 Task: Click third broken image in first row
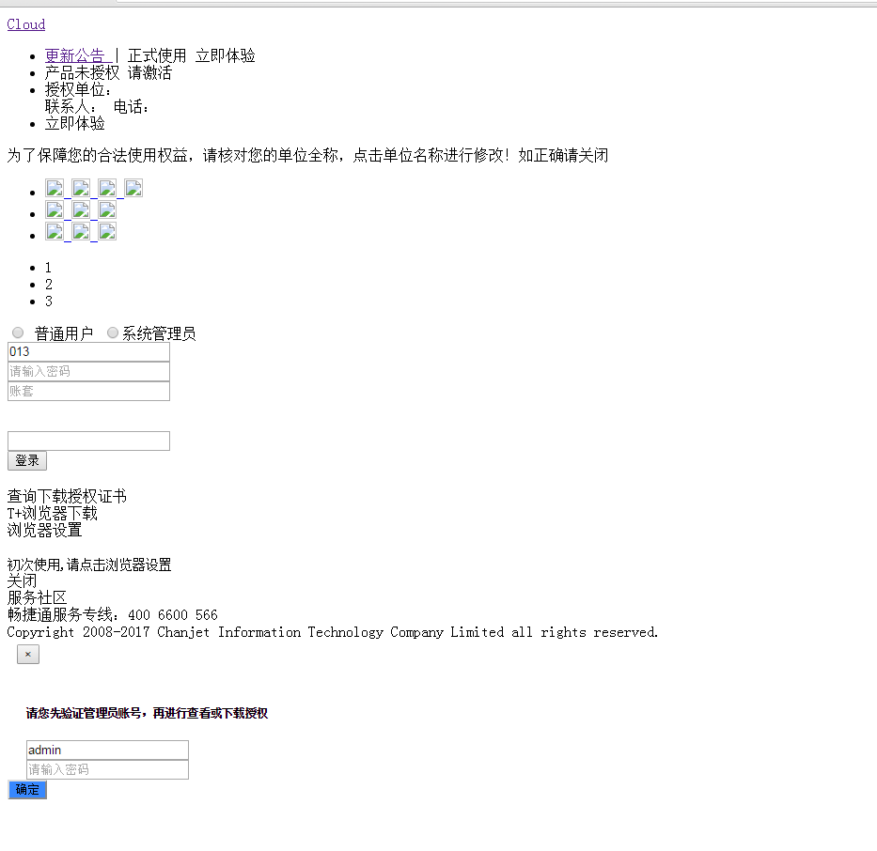coord(107,188)
